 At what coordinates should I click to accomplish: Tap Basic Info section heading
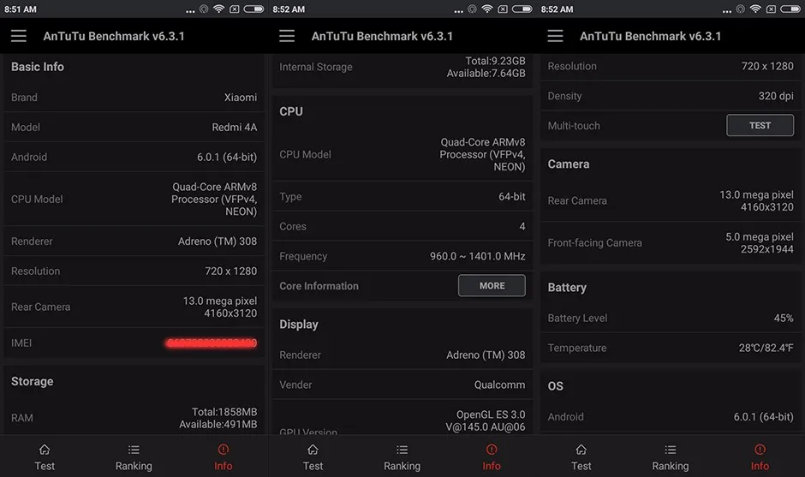[x=38, y=67]
